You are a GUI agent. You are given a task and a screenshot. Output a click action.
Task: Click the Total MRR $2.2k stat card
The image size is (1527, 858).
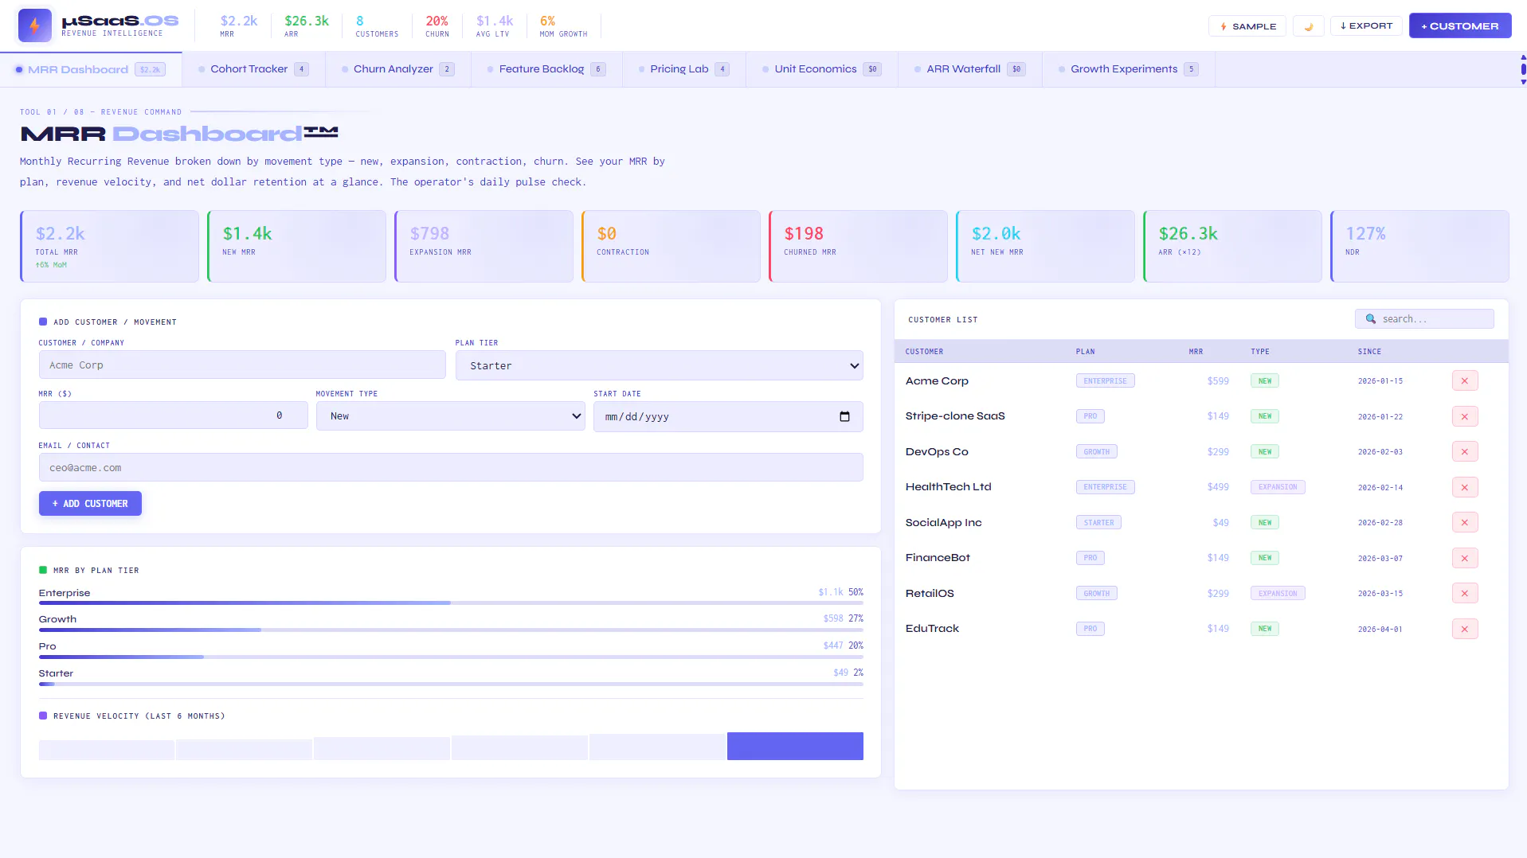coord(110,247)
